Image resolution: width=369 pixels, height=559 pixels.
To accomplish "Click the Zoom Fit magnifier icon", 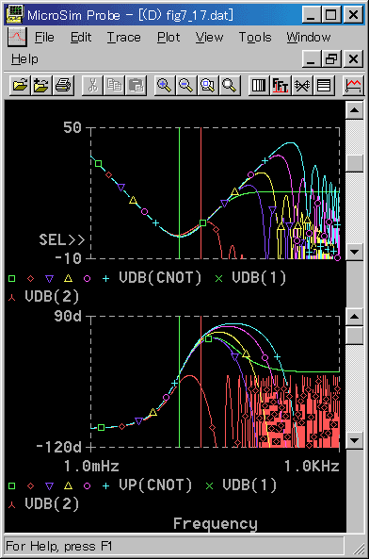I will [230, 86].
